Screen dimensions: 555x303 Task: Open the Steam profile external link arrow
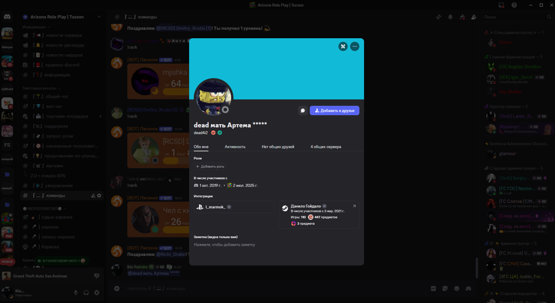point(354,206)
